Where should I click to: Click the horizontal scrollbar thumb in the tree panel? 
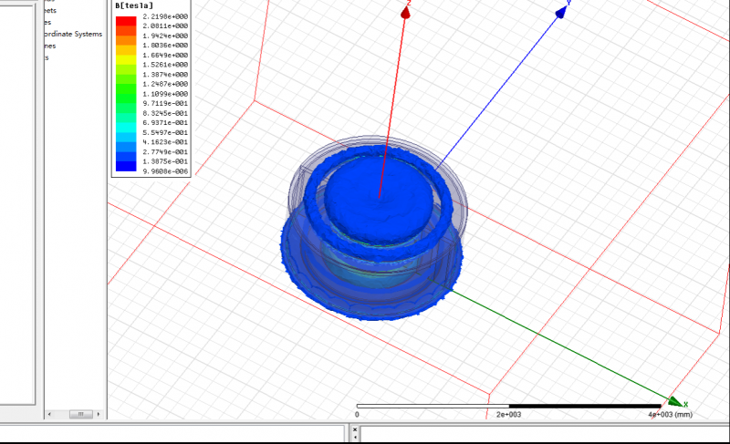(x=79, y=413)
